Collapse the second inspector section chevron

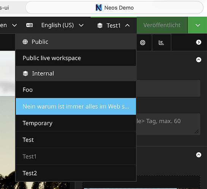point(199,155)
